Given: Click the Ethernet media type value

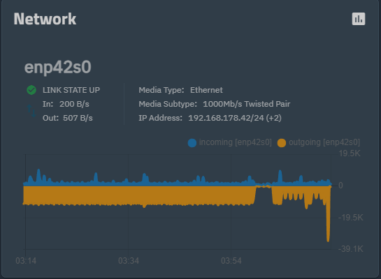Looking at the screenshot, I should [x=206, y=90].
